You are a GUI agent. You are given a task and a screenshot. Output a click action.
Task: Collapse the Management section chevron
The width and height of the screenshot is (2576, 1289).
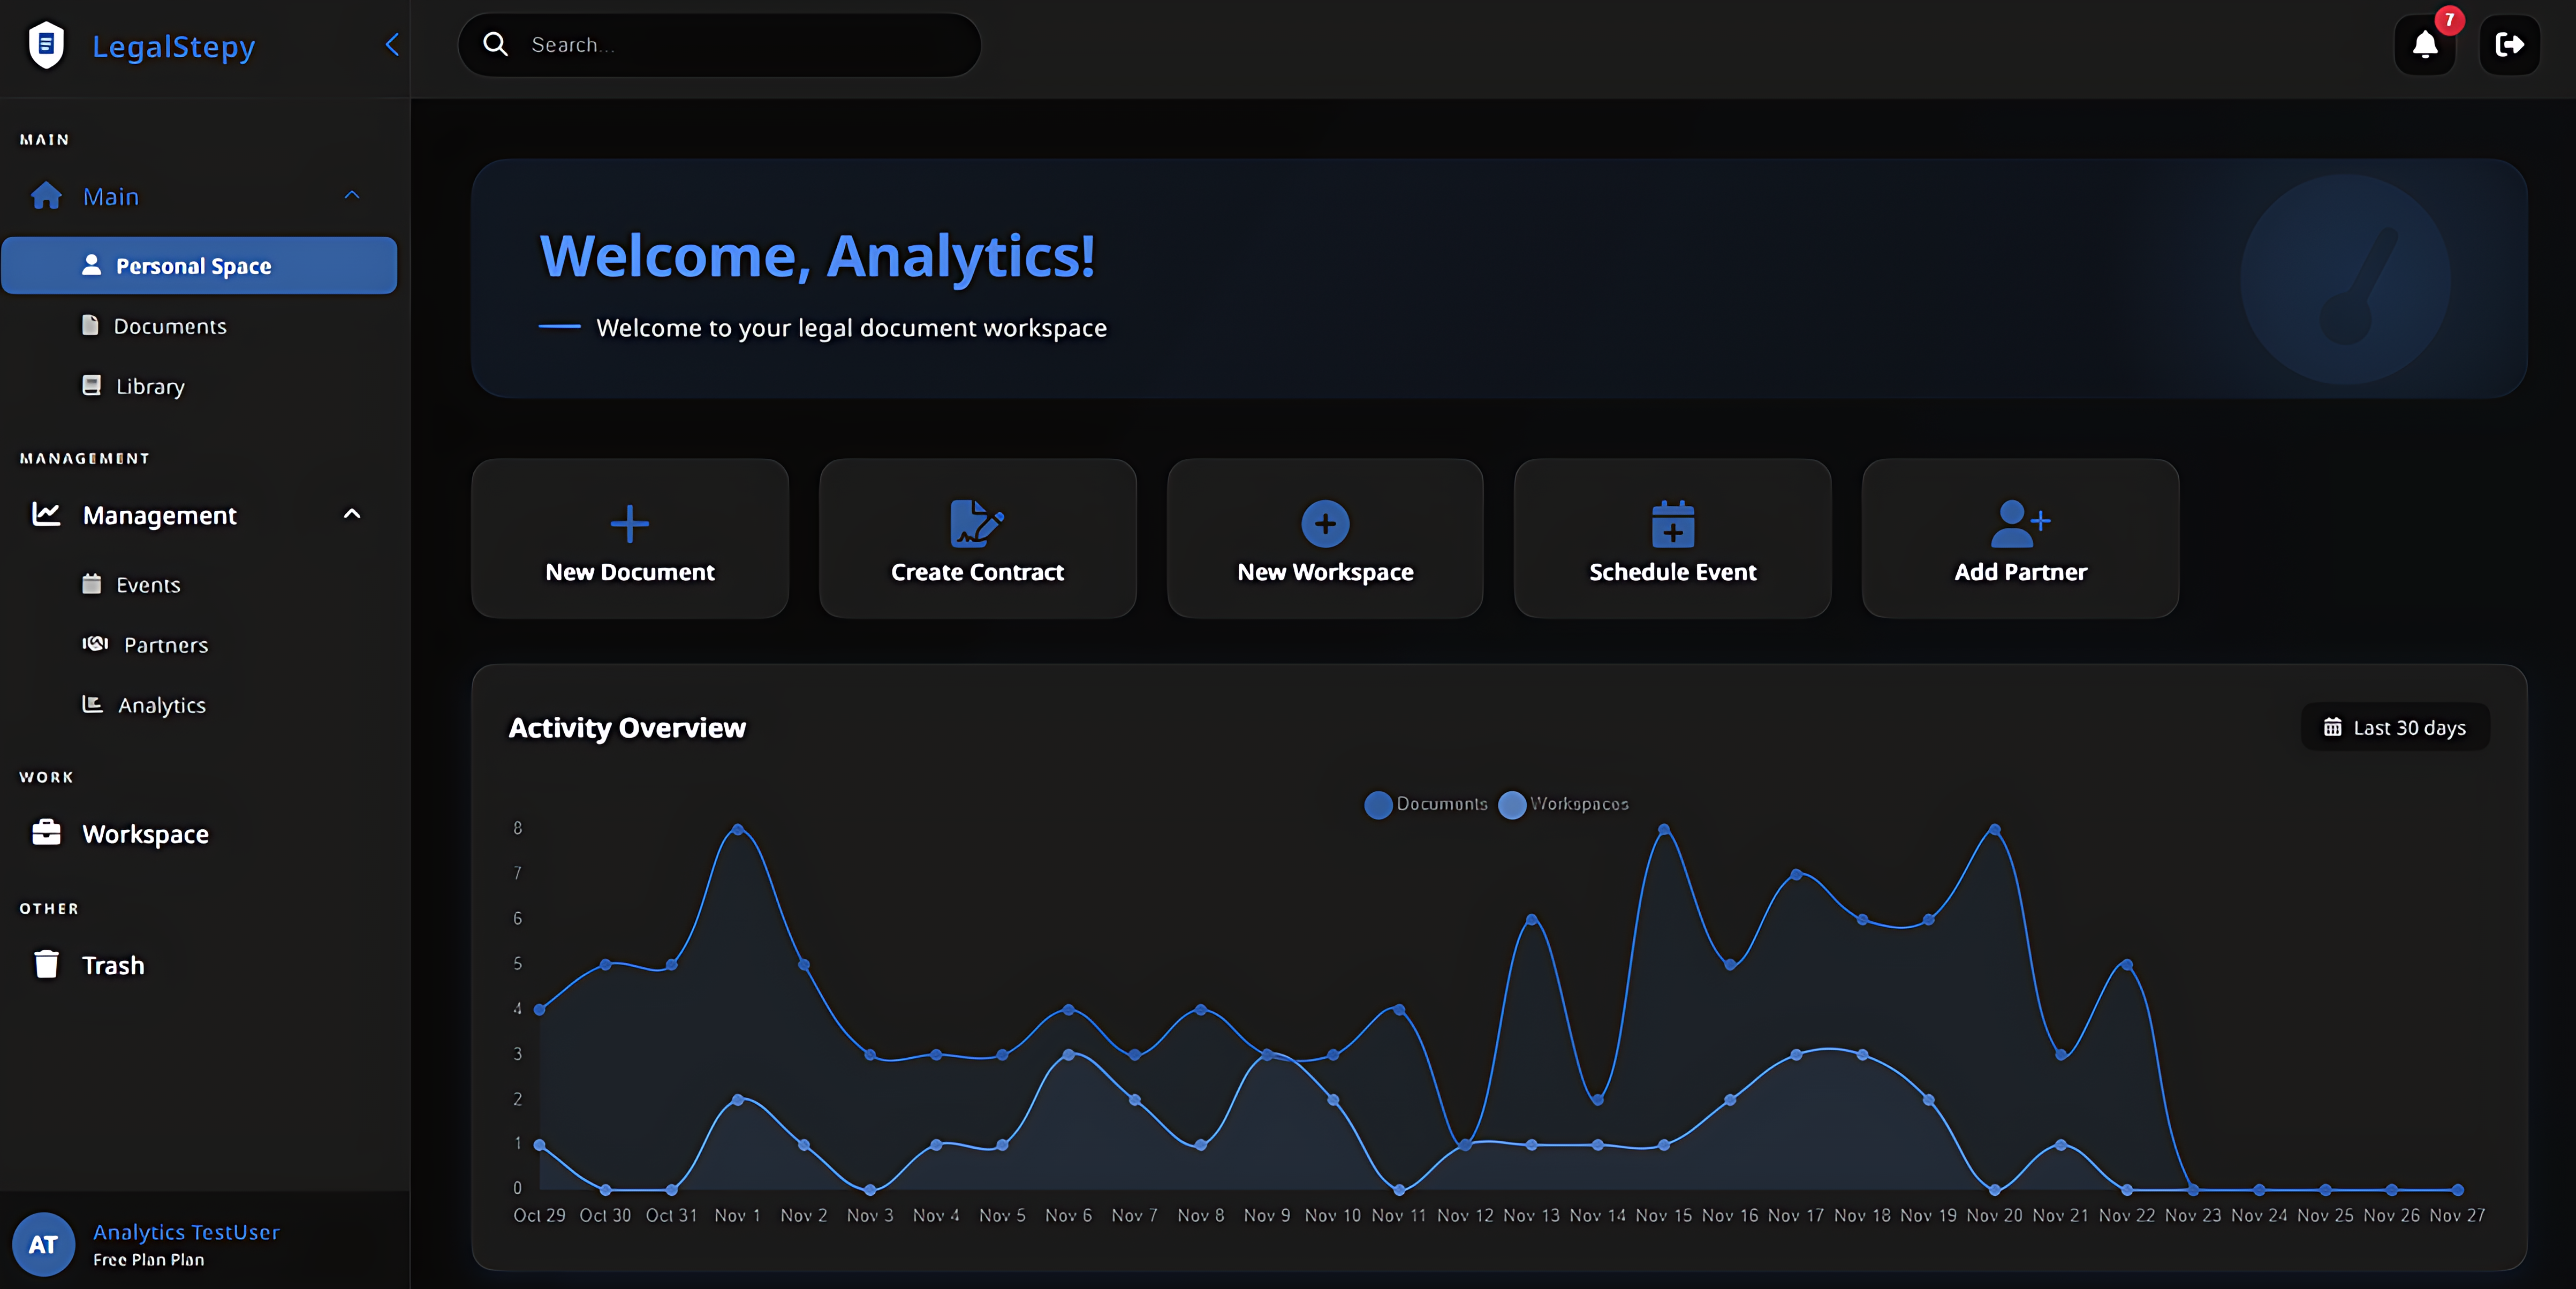coord(352,514)
